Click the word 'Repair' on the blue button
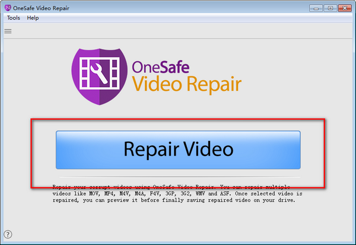This screenshot has width=356, height=245. [151, 149]
